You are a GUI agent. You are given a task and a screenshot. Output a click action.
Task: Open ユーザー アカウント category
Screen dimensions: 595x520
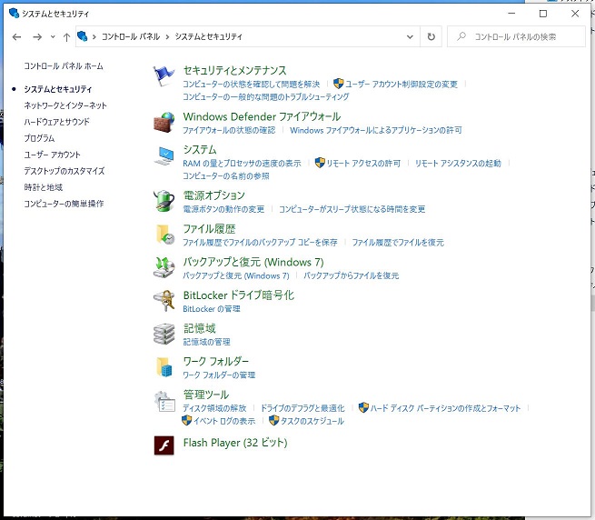52,155
